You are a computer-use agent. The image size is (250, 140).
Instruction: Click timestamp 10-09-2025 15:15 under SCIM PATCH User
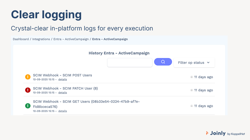[x=44, y=93]
